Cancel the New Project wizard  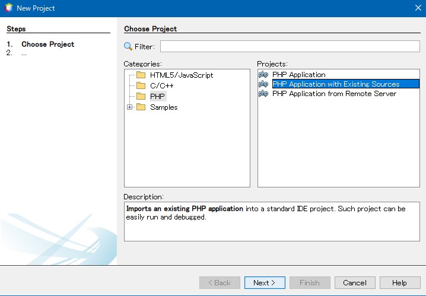coord(355,283)
